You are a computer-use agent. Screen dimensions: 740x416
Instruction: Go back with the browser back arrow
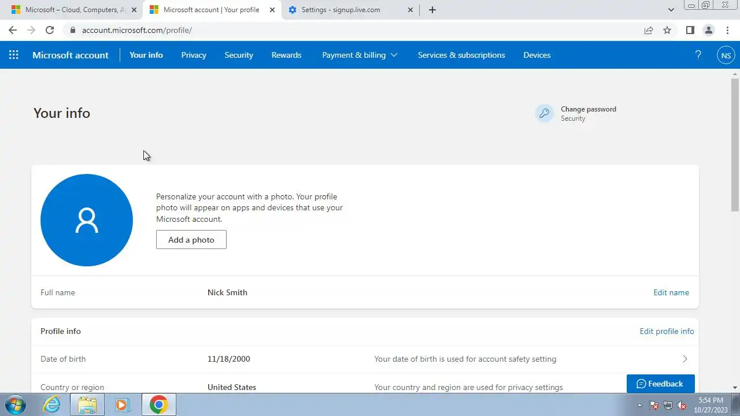[13, 30]
